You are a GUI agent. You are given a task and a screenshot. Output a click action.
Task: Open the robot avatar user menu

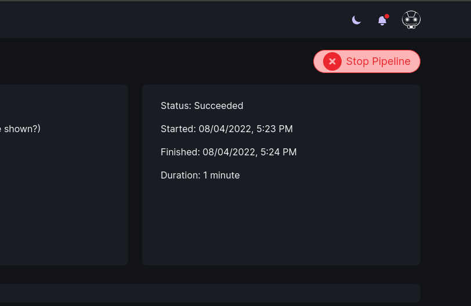pos(411,20)
